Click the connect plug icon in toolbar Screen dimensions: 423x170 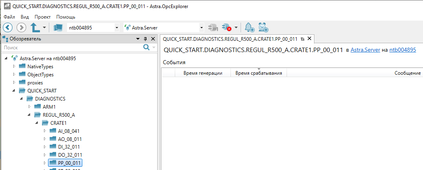coord(212,28)
